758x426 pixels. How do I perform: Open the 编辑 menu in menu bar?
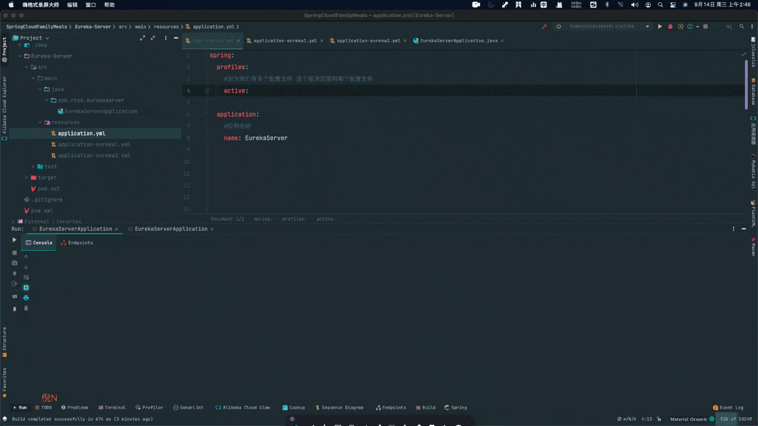pyautogui.click(x=72, y=4)
